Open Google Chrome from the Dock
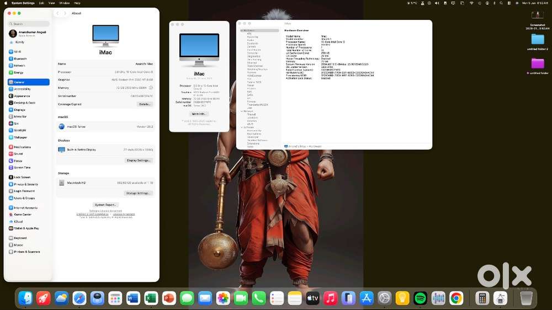Viewport: 552px width, 310px height. tap(456, 298)
